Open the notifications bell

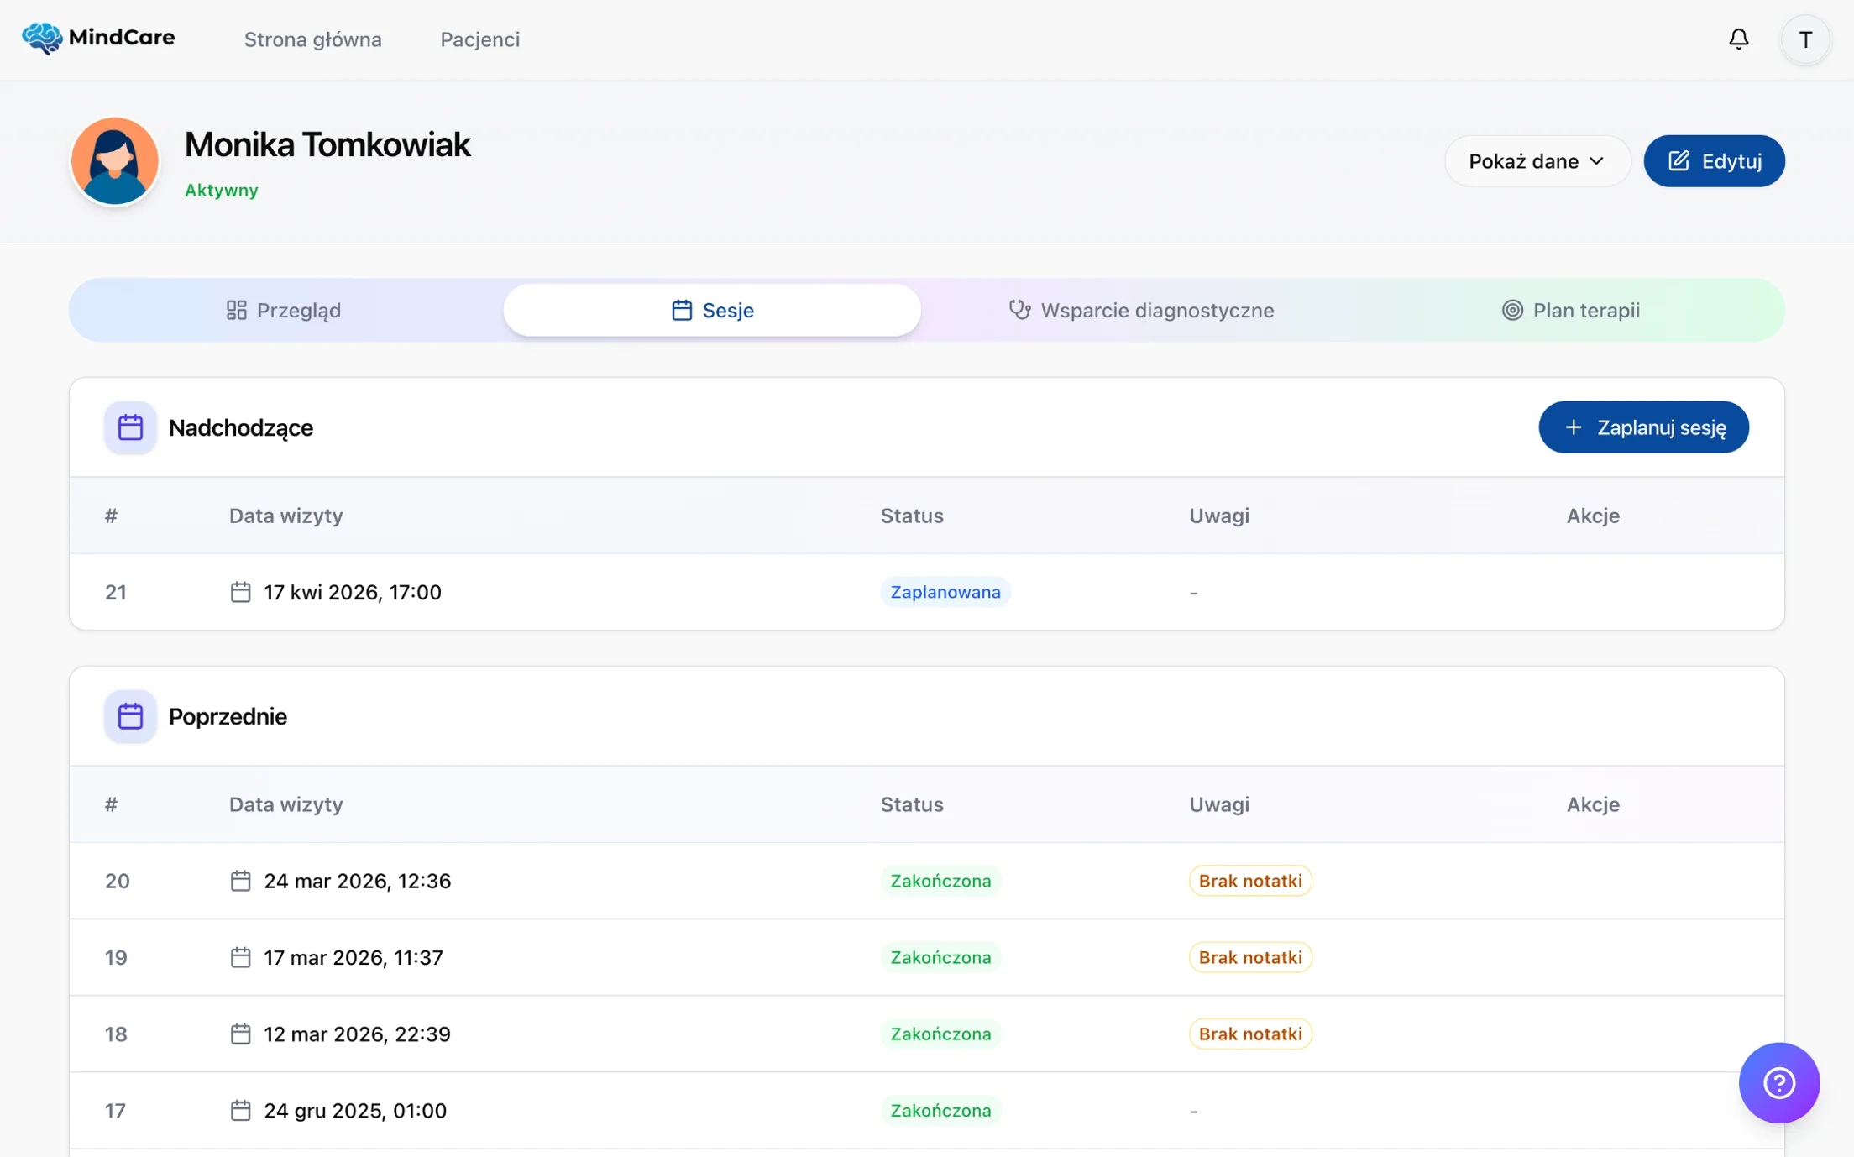point(1739,39)
